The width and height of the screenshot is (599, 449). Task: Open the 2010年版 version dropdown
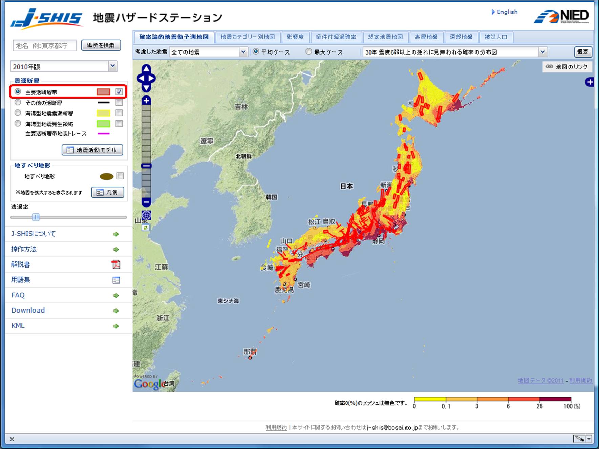tap(113, 66)
